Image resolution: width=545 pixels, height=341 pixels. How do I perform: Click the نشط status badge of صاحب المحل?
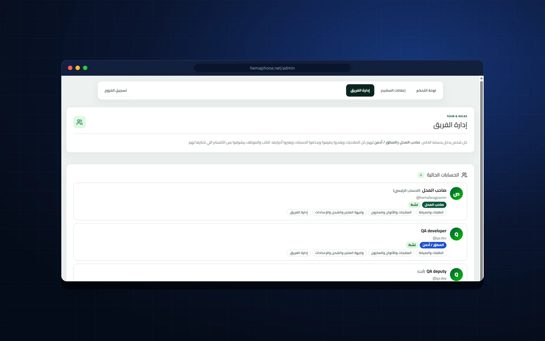coord(414,205)
